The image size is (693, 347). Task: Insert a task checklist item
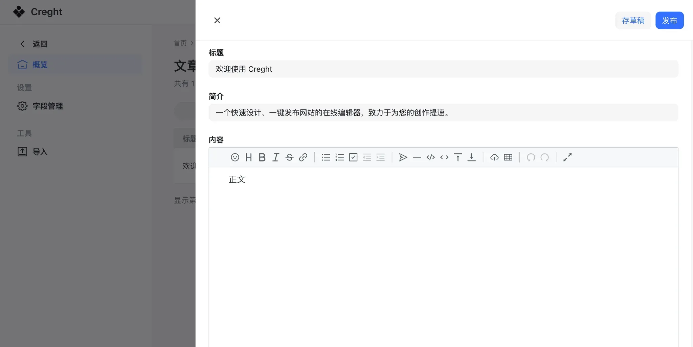coord(353,157)
